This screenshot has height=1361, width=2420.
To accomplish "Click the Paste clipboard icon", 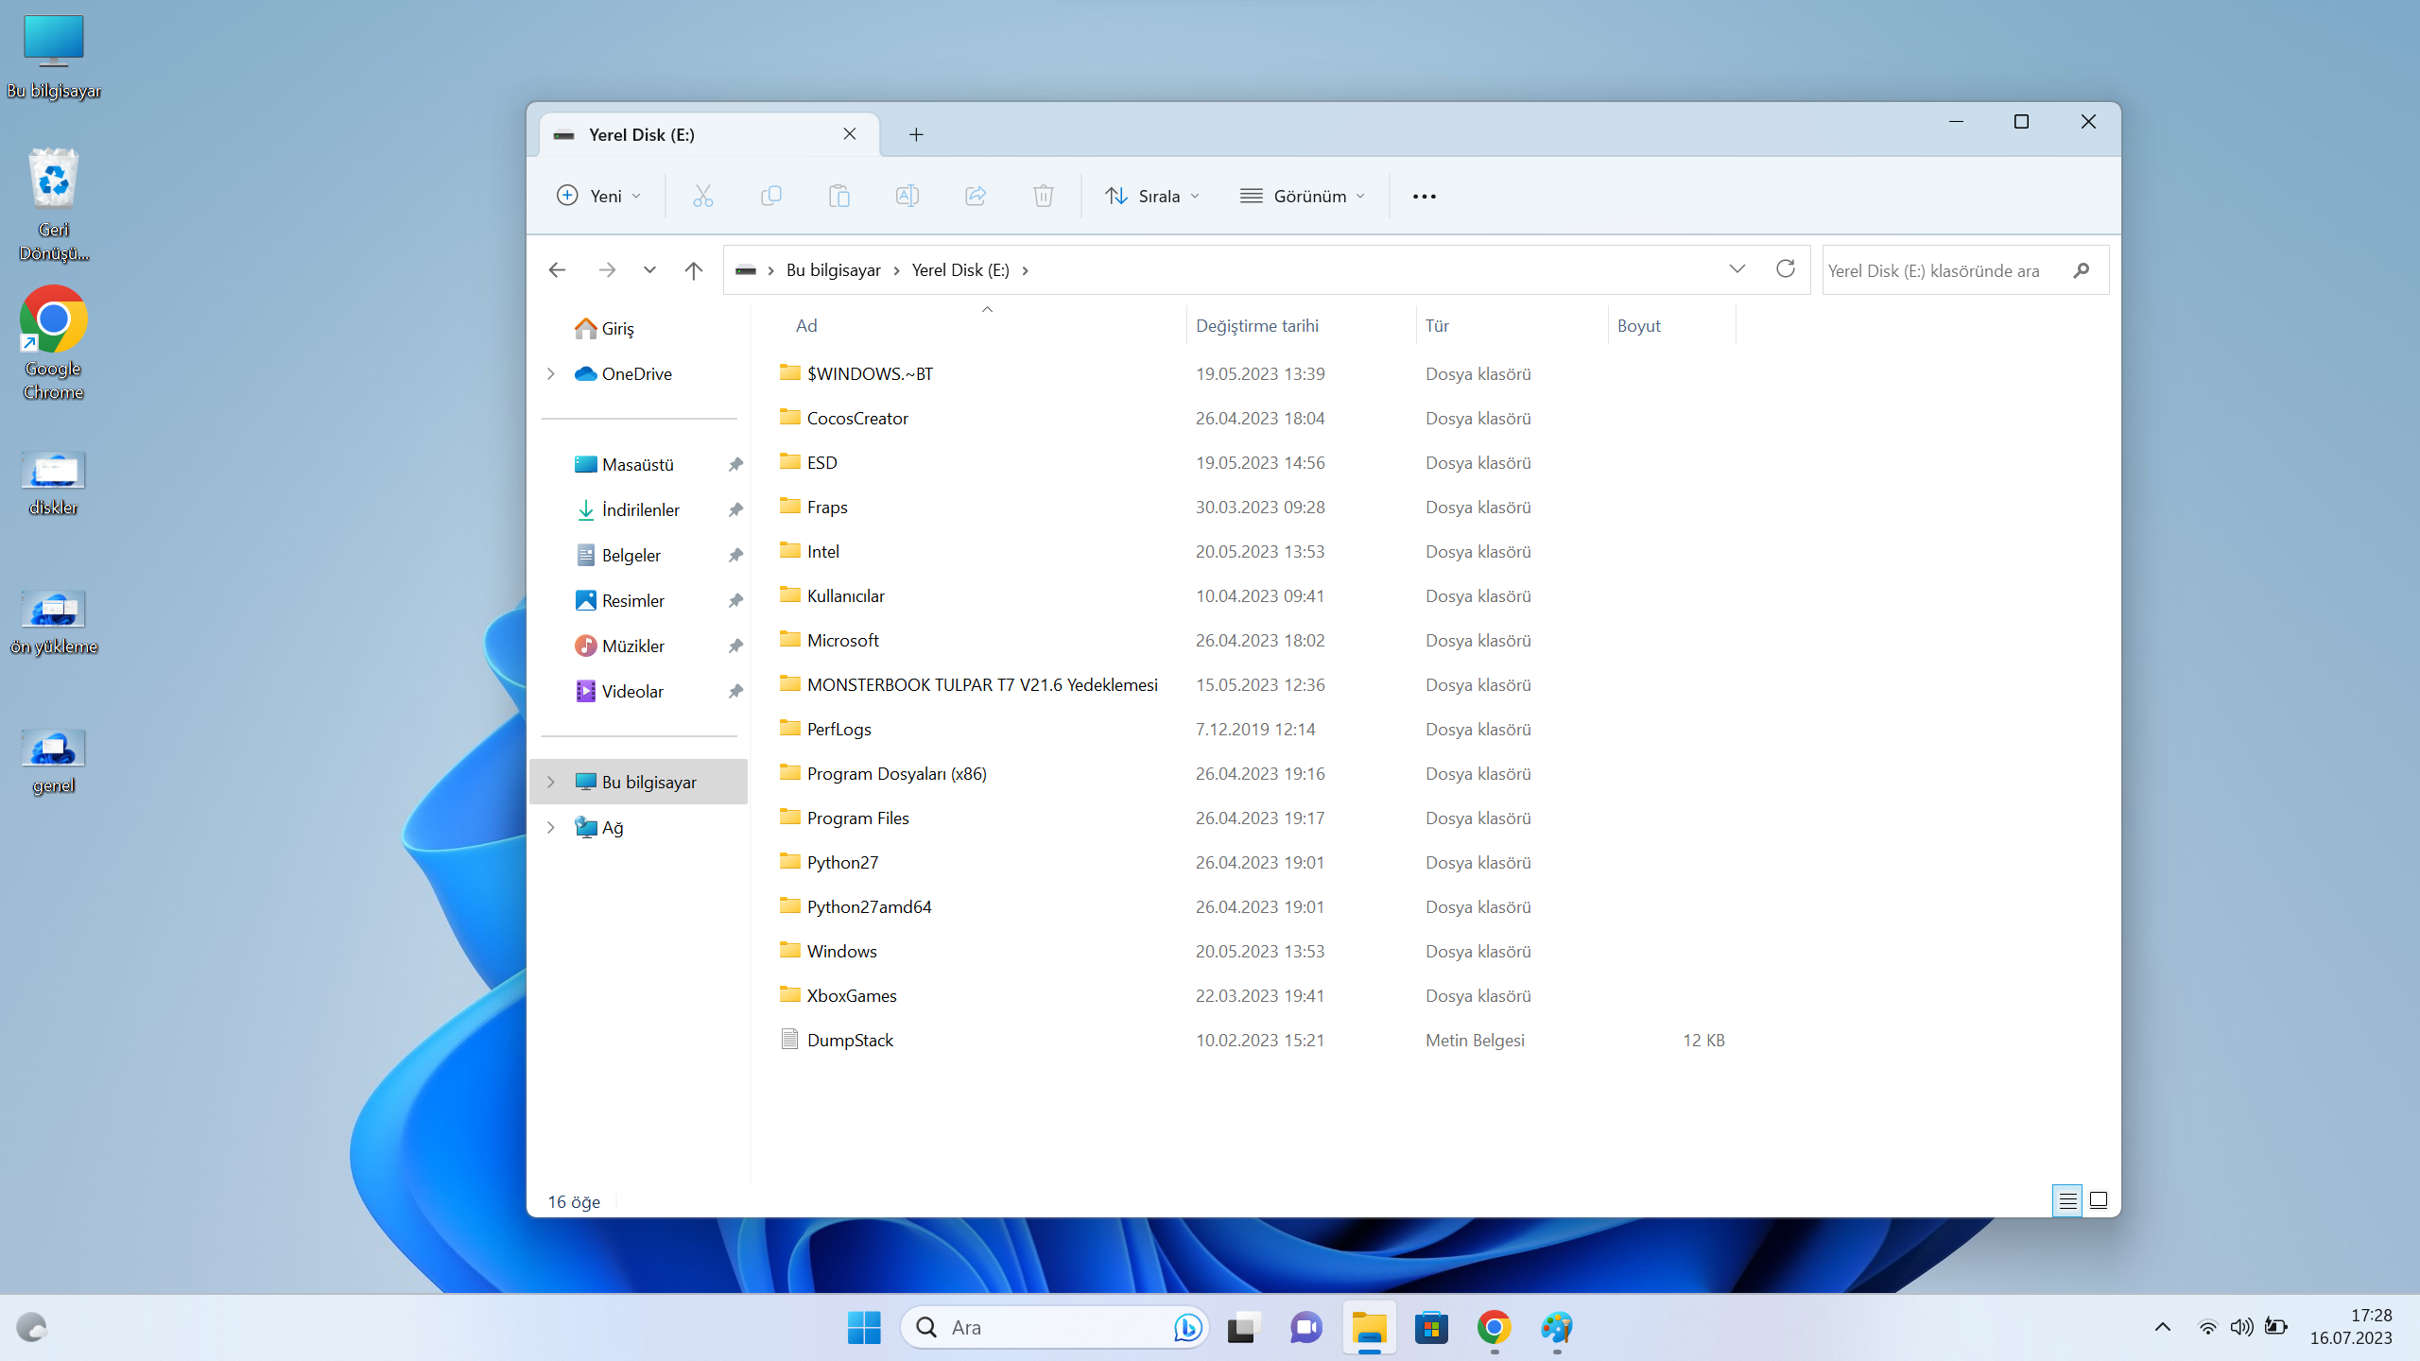I will pyautogui.click(x=838, y=196).
